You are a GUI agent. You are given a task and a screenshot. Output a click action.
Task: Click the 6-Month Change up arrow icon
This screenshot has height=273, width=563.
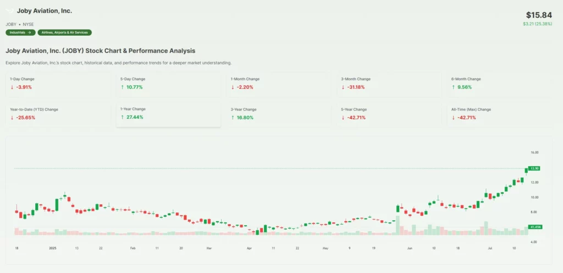point(453,87)
